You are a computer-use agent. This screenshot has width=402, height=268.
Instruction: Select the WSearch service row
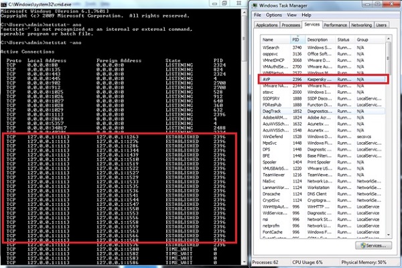tap(323, 48)
